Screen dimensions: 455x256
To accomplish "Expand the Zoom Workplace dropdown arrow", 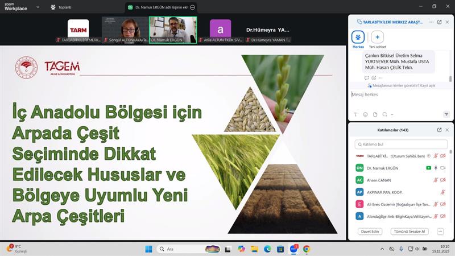I will tap(38, 7).
